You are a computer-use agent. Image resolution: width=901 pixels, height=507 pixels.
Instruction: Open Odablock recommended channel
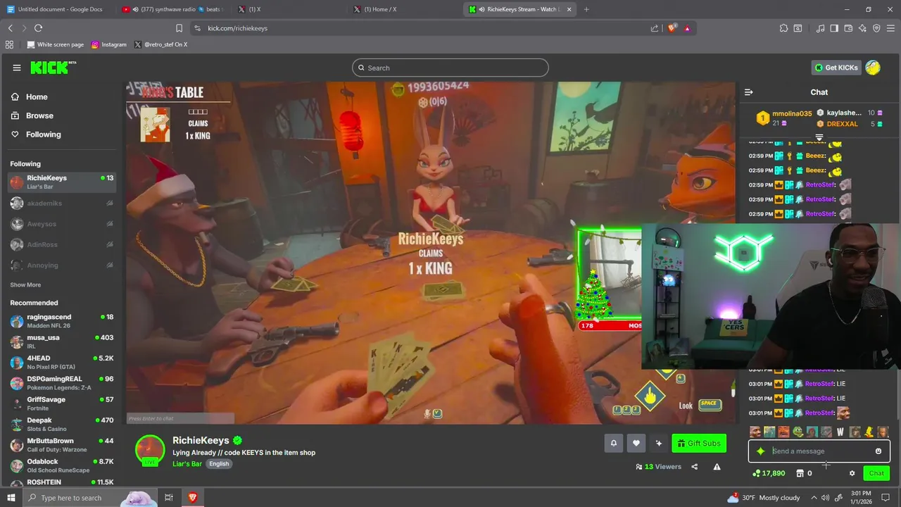tap(62, 465)
